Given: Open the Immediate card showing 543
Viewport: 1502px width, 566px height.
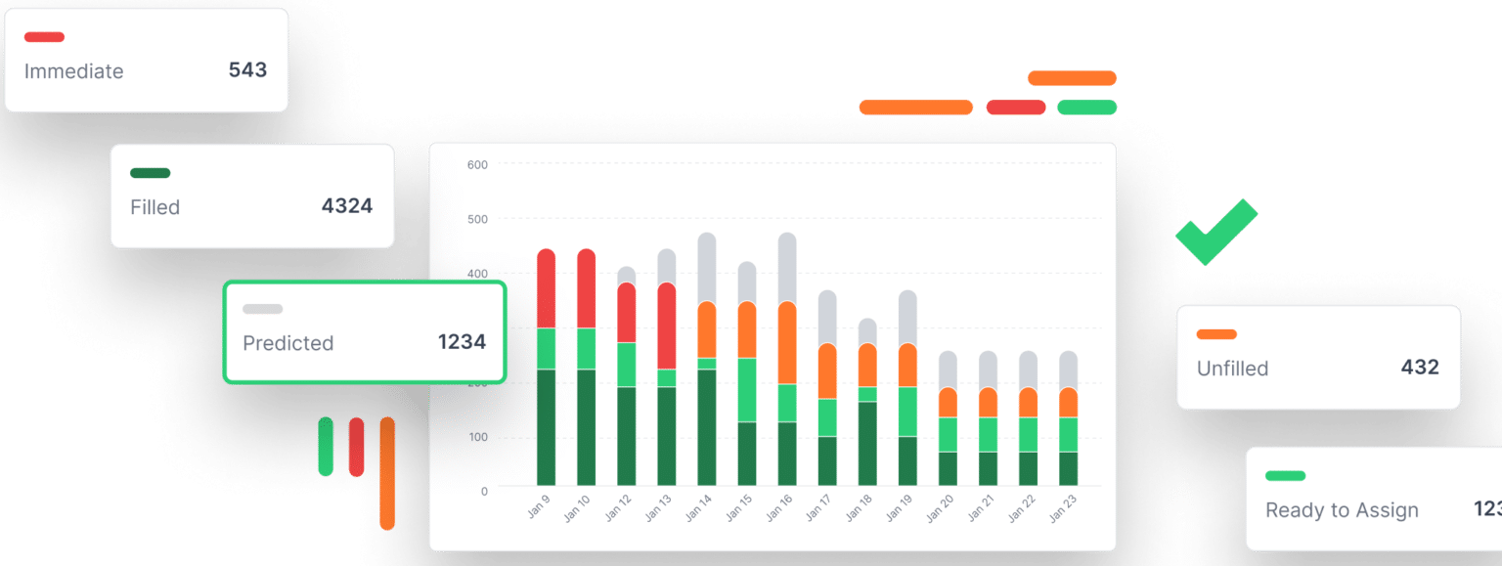Looking at the screenshot, I should pos(145,60).
